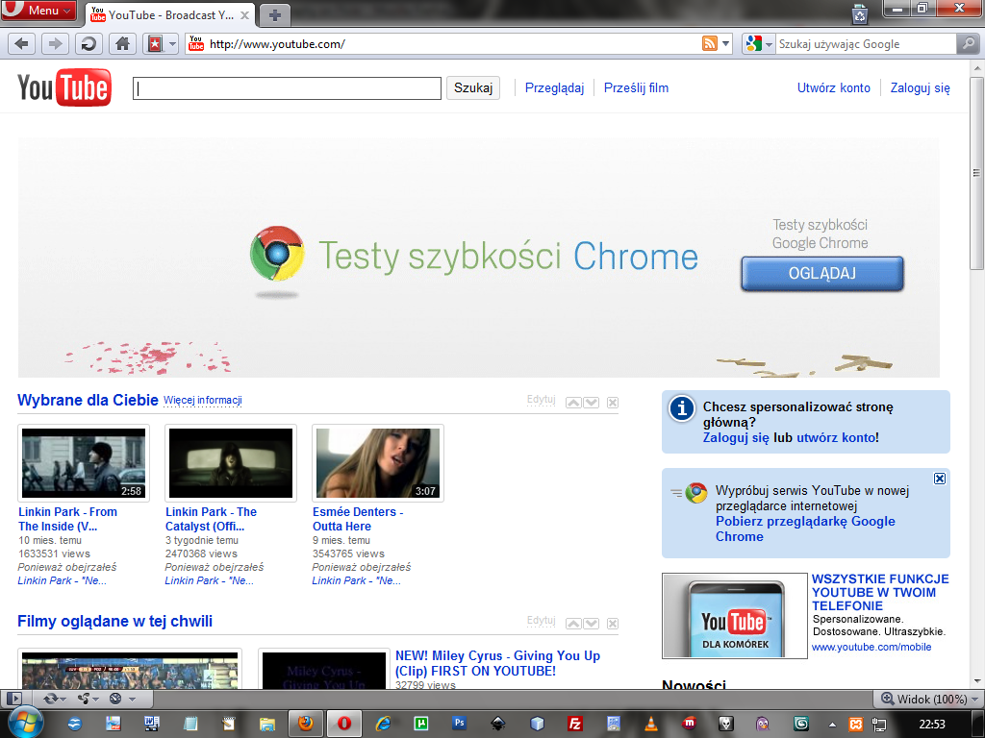The image size is (985, 738).
Task: Focus the YouTube search input field
Action: coord(287,88)
